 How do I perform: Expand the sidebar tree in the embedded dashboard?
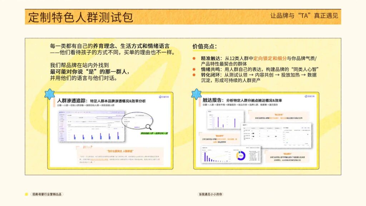click(x=61, y=127)
